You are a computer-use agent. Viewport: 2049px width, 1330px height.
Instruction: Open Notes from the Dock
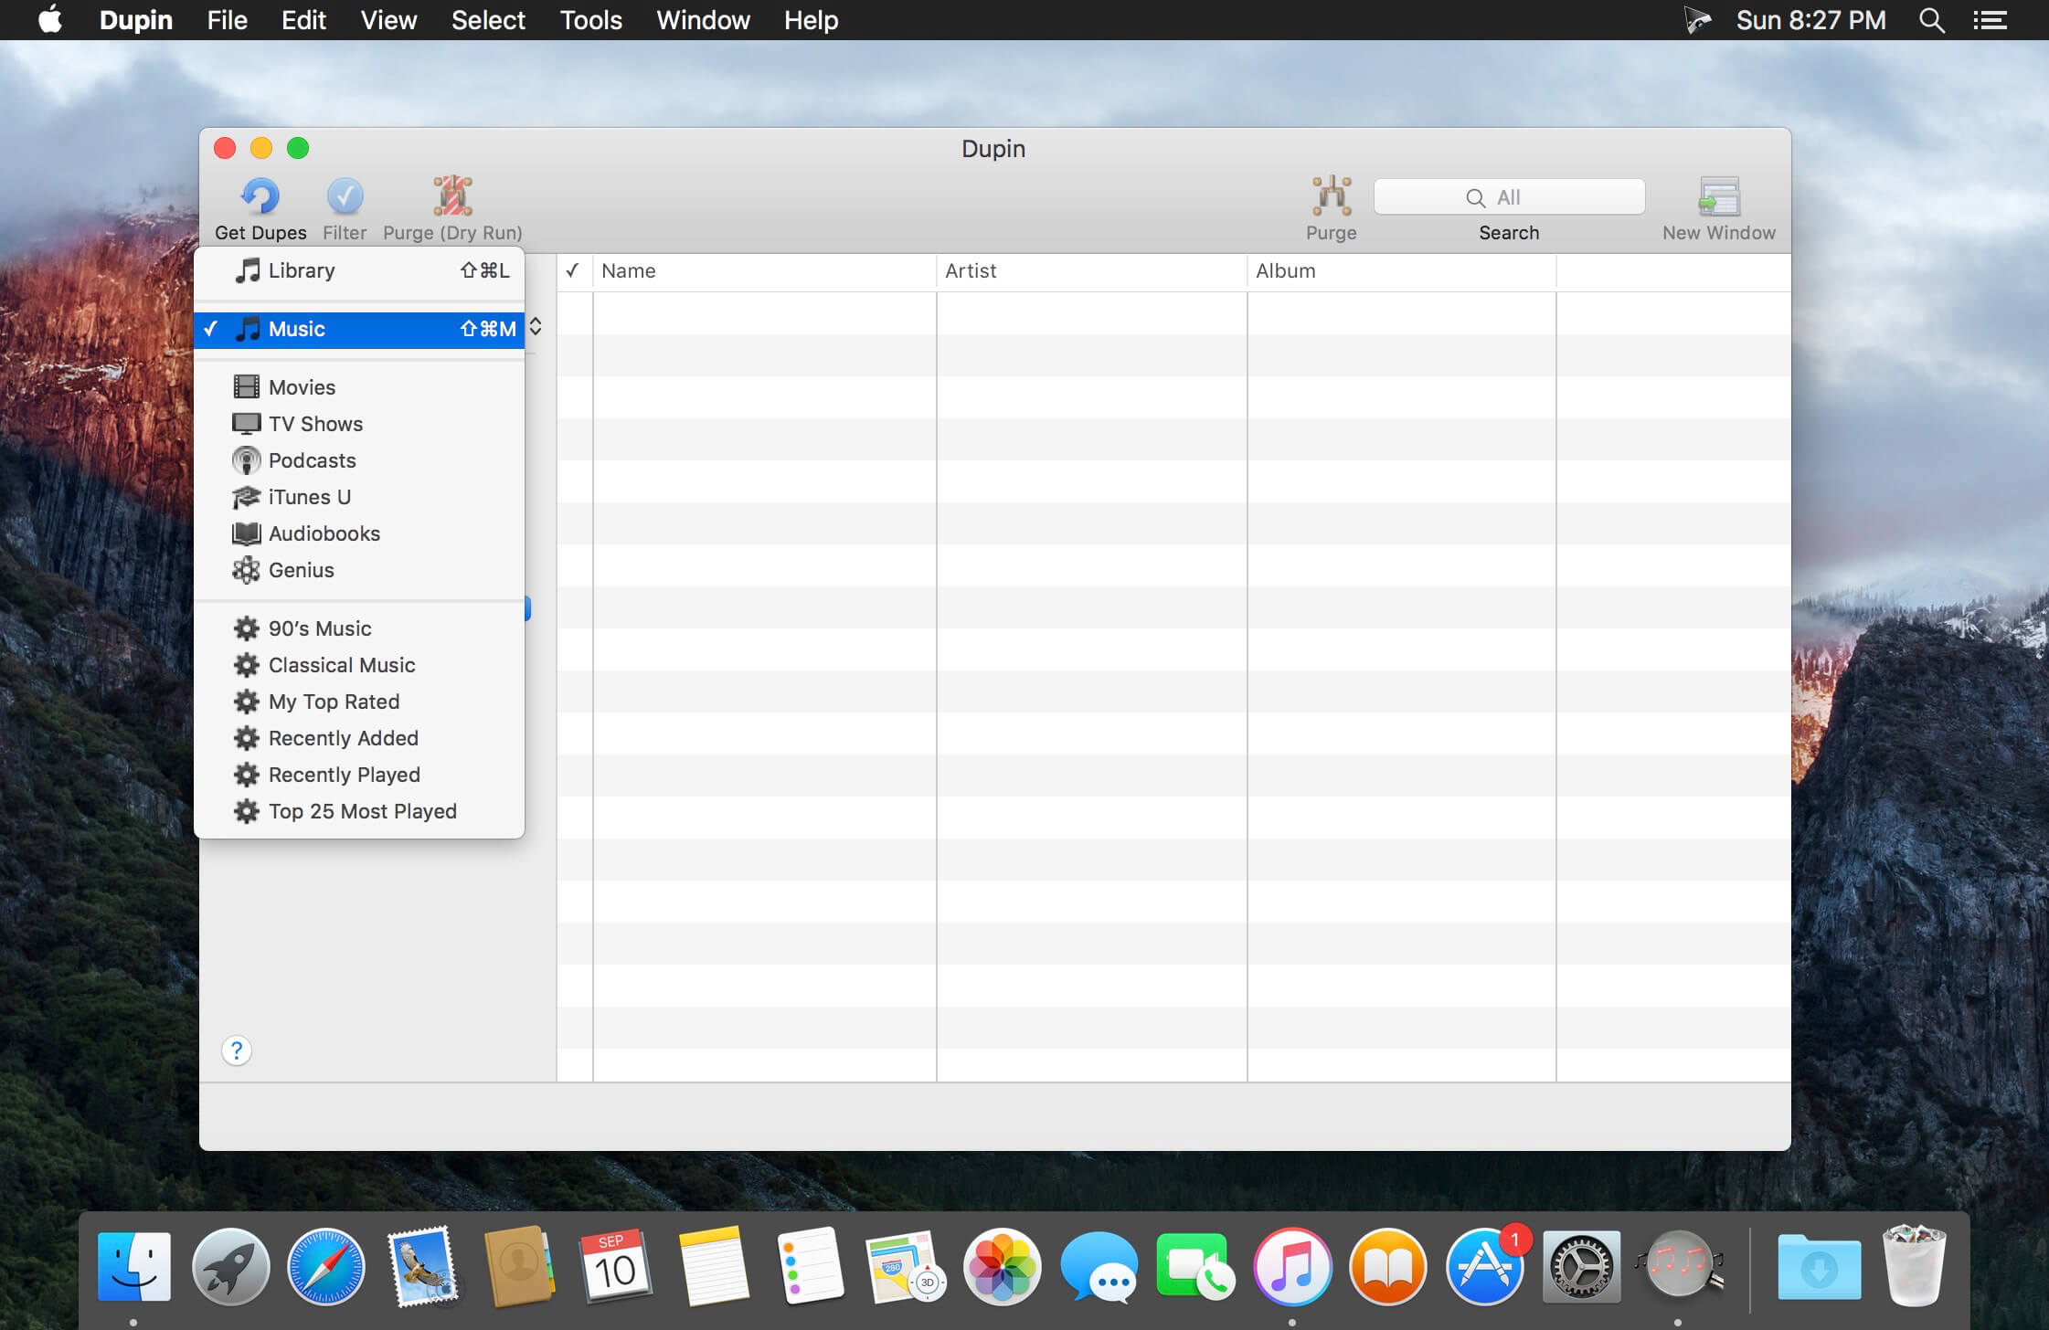pyautogui.click(x=714, y=1266)
